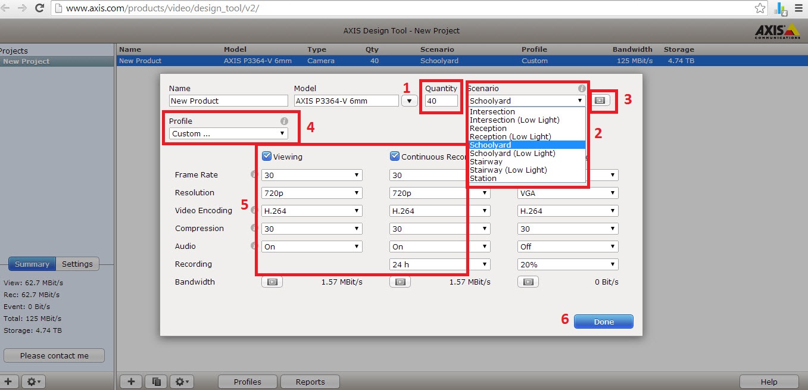Click the Bandwidth column header

632,49
